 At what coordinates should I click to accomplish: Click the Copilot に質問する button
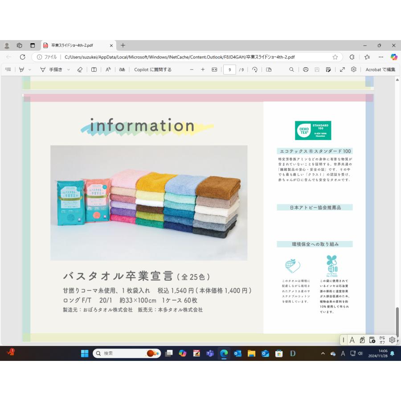pos(153,70)
